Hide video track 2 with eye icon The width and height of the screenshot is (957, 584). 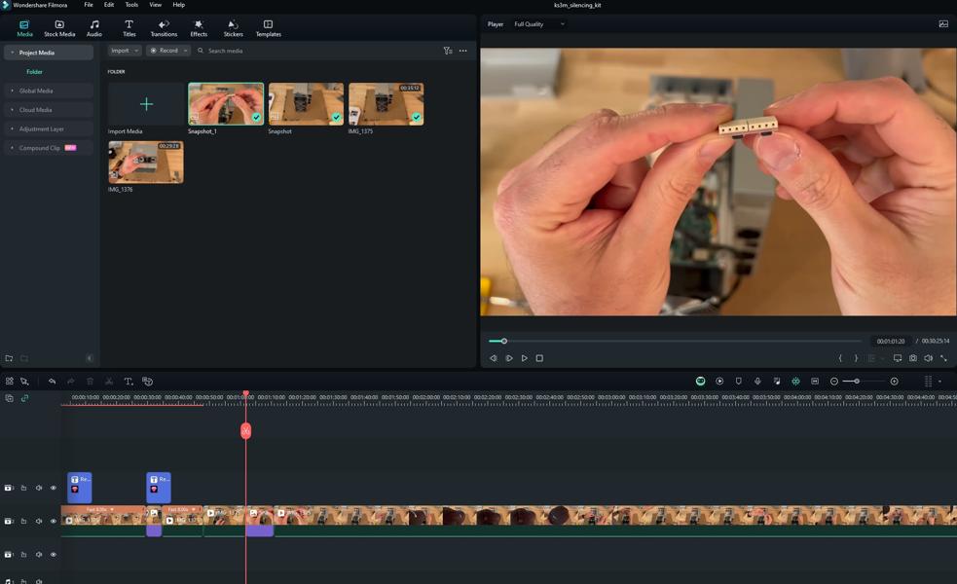(54, 521)
